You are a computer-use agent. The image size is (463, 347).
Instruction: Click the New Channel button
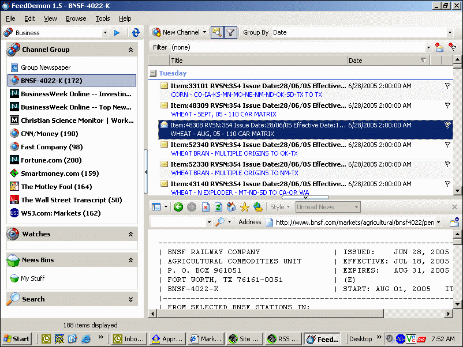[176, 32]
